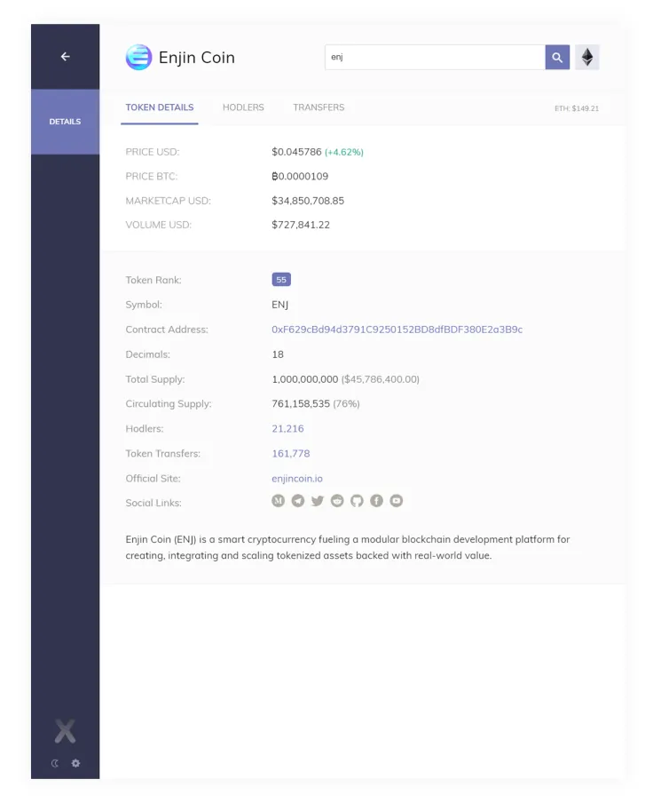Click the X logo in sidebar
Viewport: 653px width, 803px height.
point(65,731)
